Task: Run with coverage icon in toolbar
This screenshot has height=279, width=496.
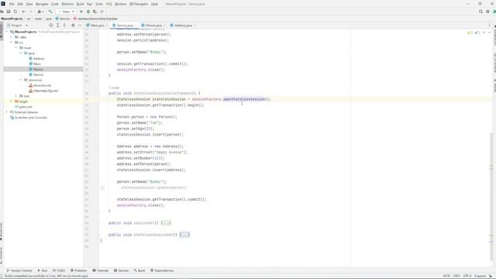Action: (95, 12)
